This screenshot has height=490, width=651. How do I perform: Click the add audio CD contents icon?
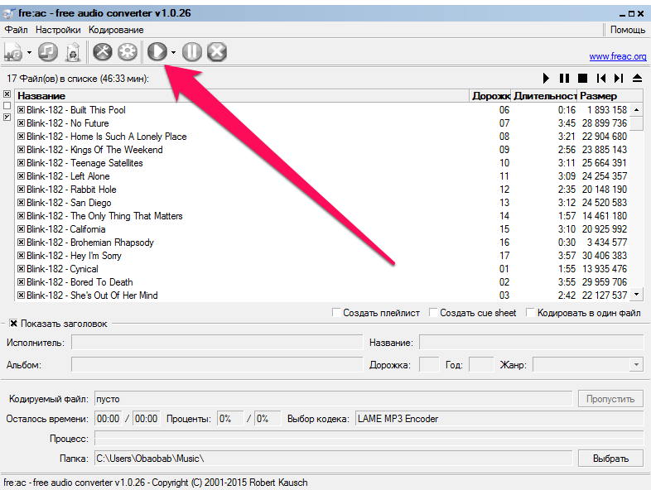tap(48, 52)
